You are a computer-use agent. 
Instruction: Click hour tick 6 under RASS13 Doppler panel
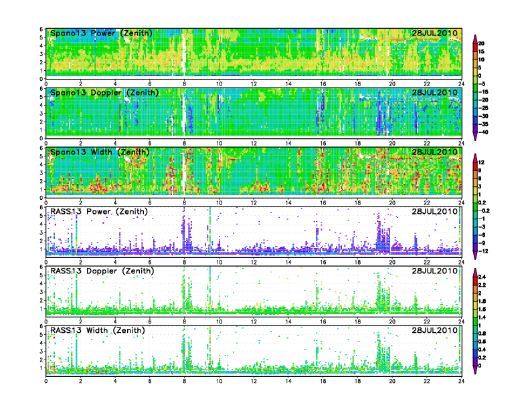coord(150,321)
